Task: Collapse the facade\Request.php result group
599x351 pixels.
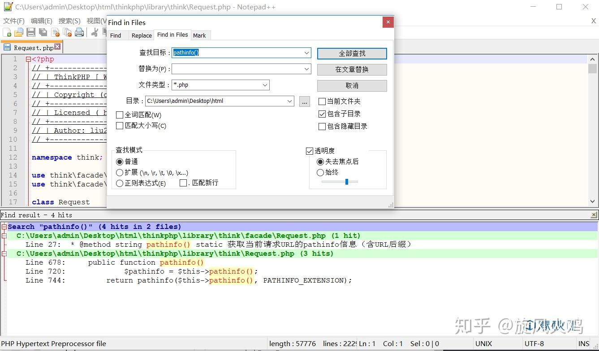Action: tap(4, 236)
